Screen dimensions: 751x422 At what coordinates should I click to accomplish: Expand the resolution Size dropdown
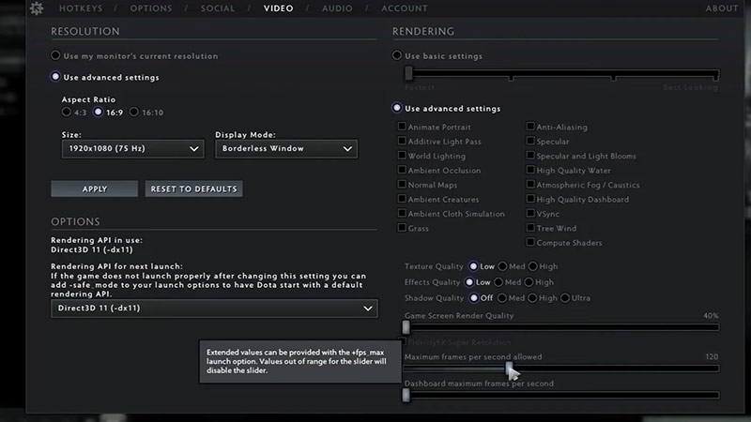click(132, 148)
